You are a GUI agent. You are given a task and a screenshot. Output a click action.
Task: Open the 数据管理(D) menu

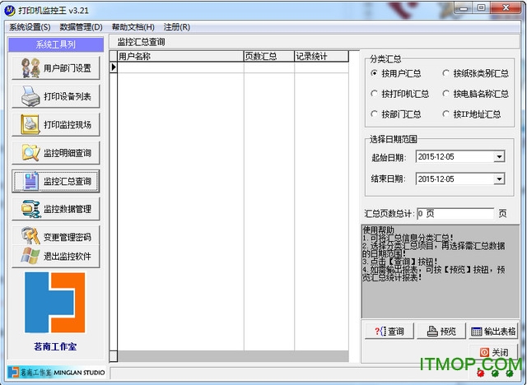[81, 27]
